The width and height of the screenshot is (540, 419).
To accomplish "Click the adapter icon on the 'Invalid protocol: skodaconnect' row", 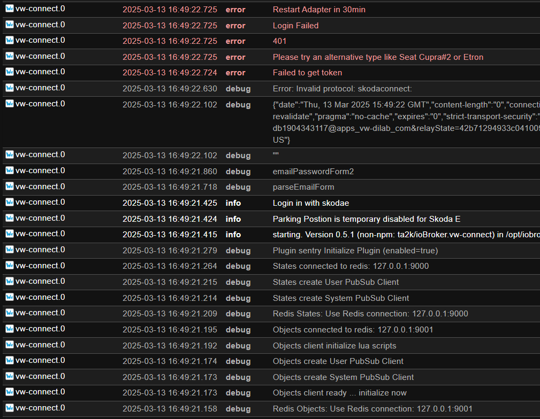I will tap(10, 88).
